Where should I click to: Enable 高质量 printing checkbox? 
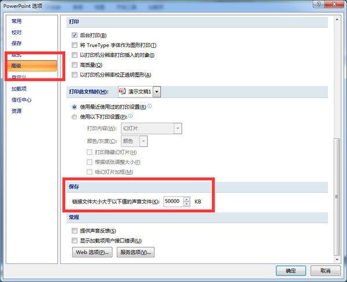pyautogui.click(x=74, y=65)
